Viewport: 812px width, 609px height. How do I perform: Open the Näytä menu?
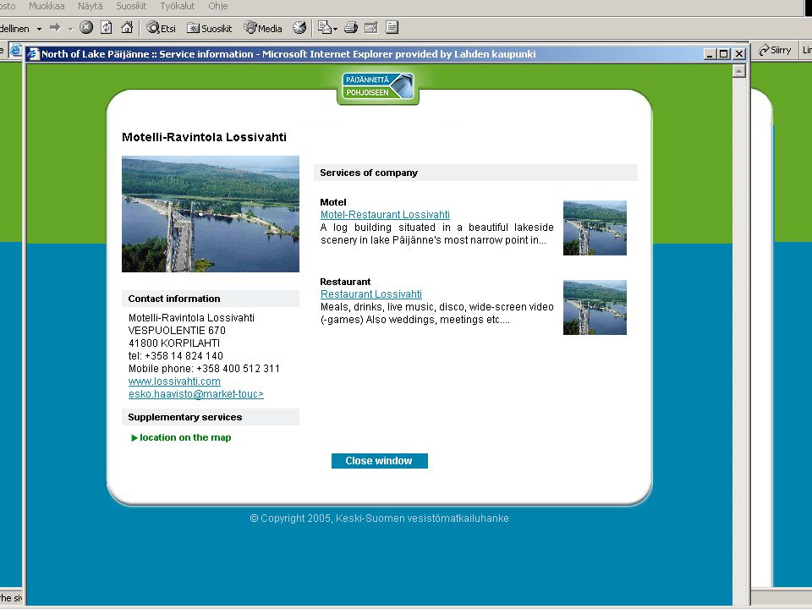click(x=91, y=6)
